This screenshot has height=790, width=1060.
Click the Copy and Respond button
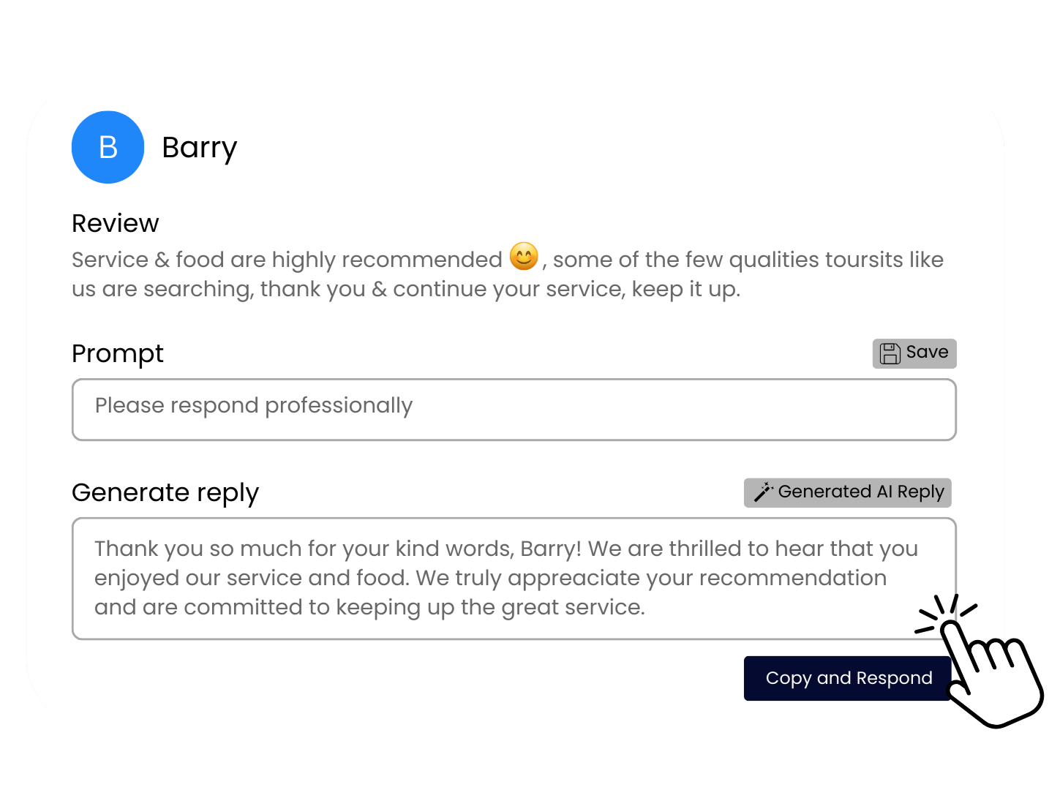[849, 678]
